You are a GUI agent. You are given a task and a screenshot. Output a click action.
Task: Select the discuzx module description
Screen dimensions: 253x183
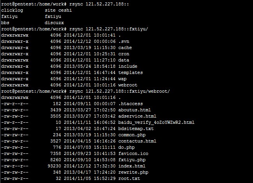[54, 23]
